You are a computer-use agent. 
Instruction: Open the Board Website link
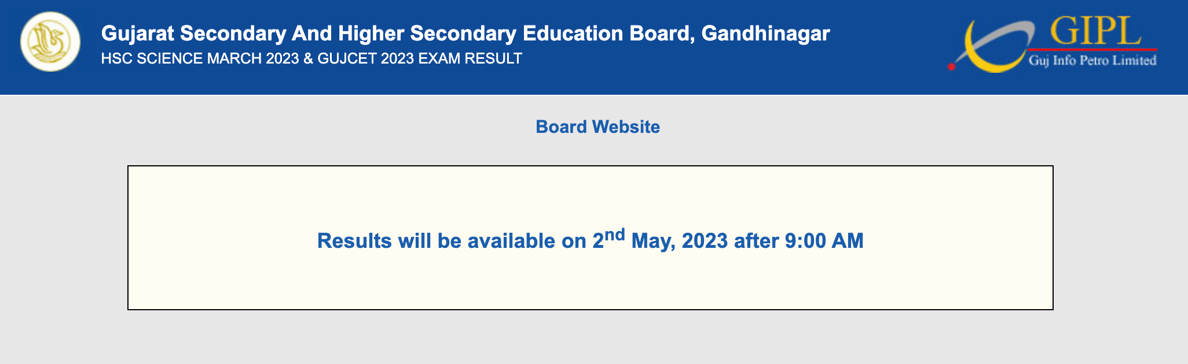point(597,127)
